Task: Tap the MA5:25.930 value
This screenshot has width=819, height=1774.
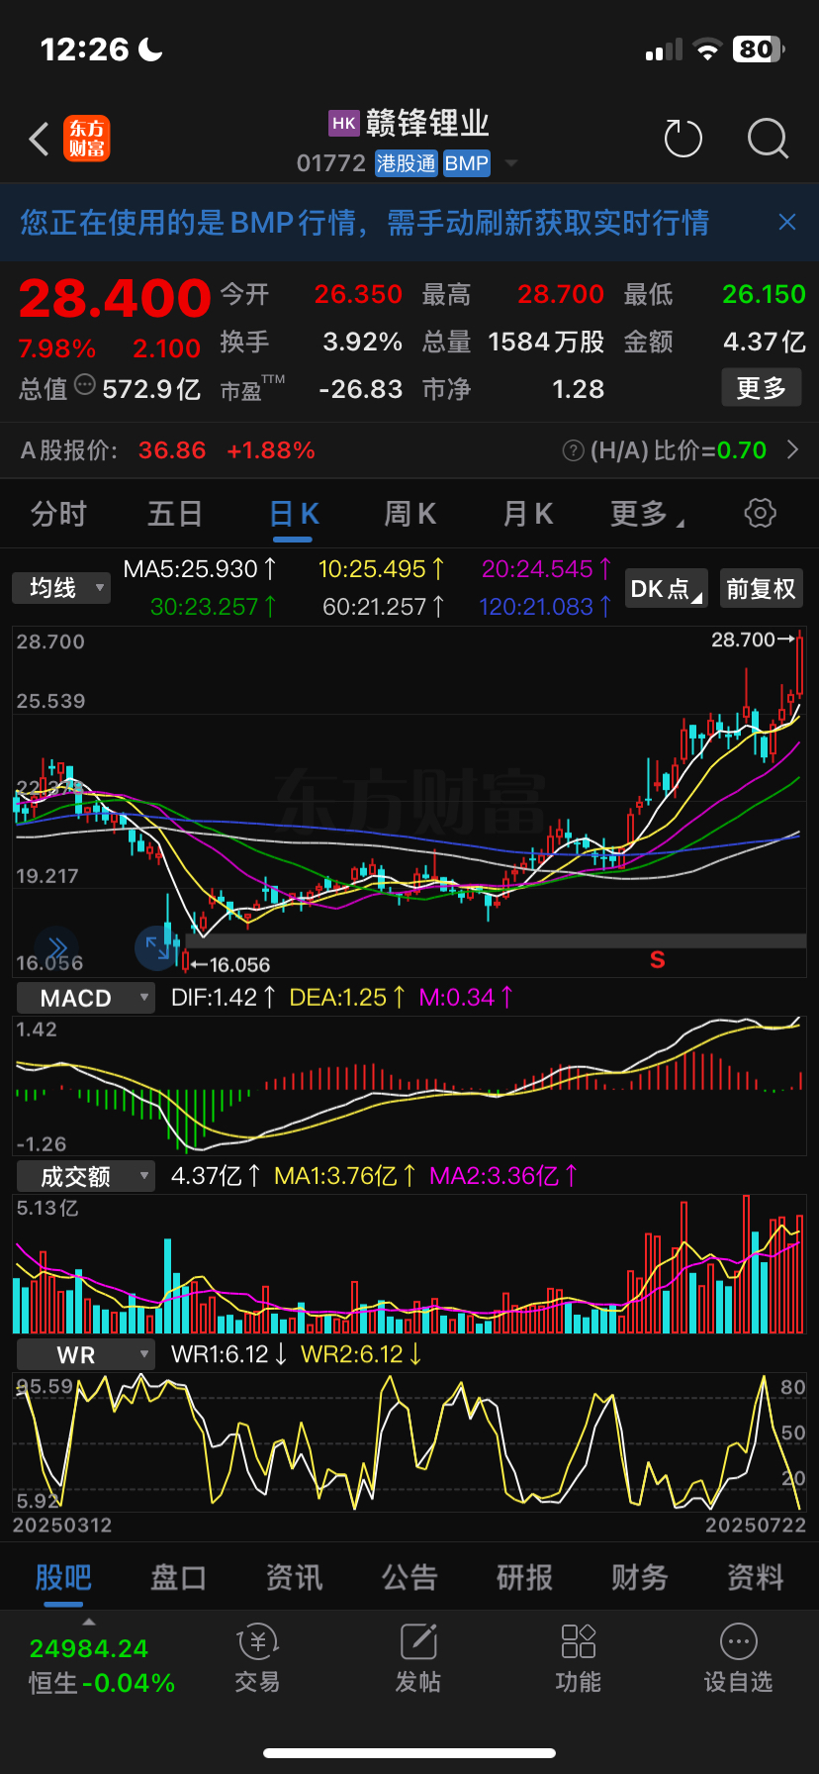Action: pyautogui.click(x=200, y=569)
